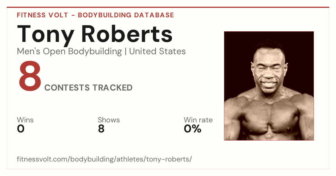The image size is (336, 176).
Task: Click the pipe separator before United States
Action: point(125,52)
